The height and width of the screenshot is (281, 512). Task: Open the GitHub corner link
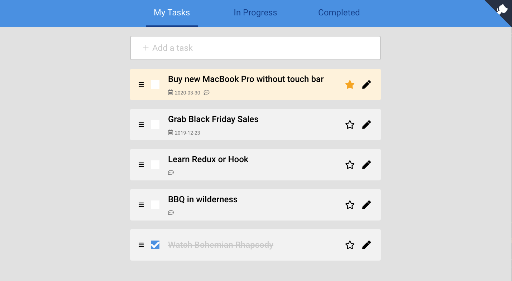pyautogui.click(x=502, y=9)
